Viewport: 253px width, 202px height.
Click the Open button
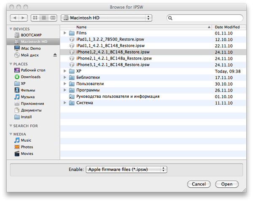(227, 184)
